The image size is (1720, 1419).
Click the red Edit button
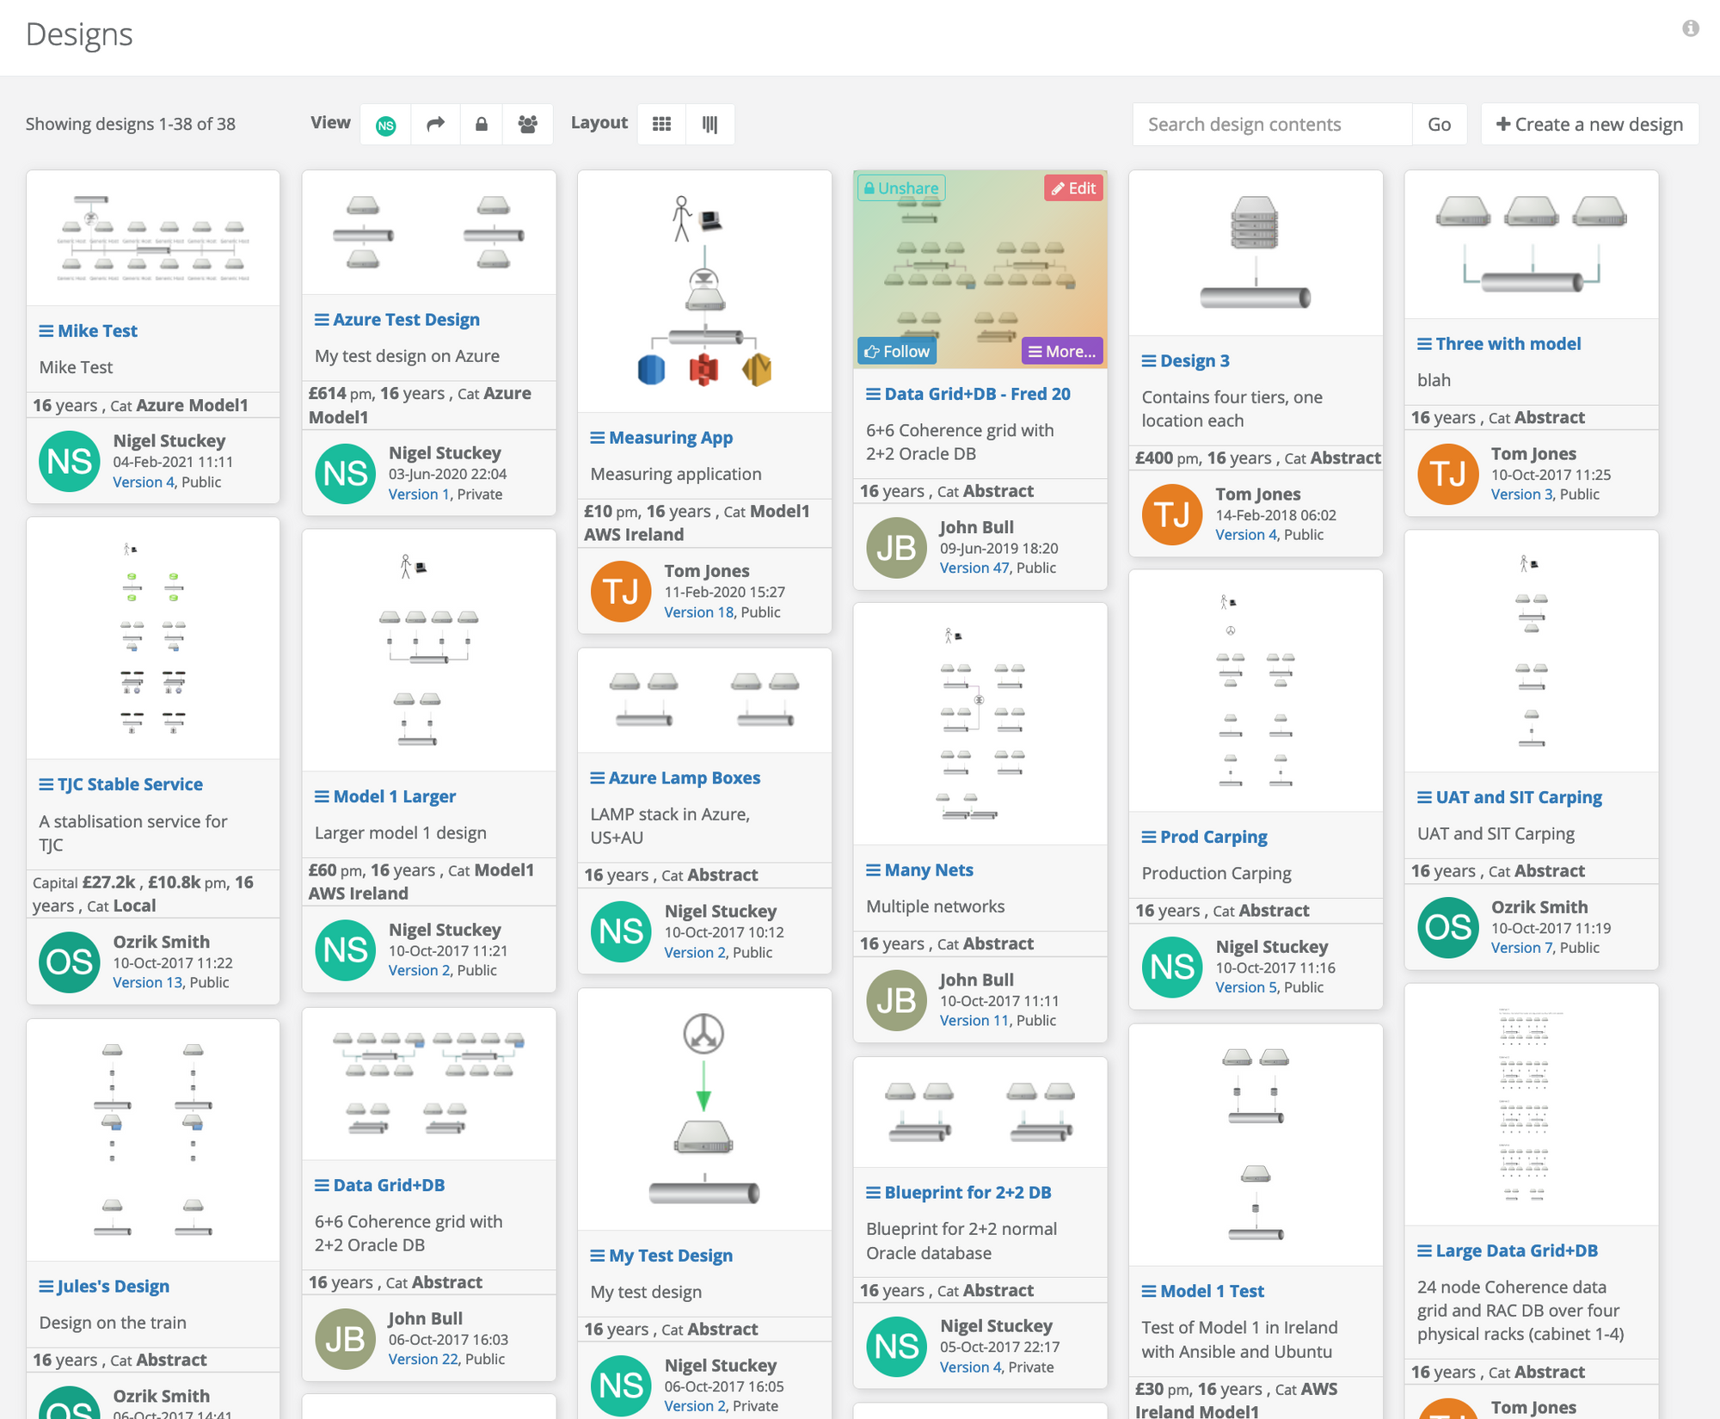pyautogui.click(x=1073, y=187)
